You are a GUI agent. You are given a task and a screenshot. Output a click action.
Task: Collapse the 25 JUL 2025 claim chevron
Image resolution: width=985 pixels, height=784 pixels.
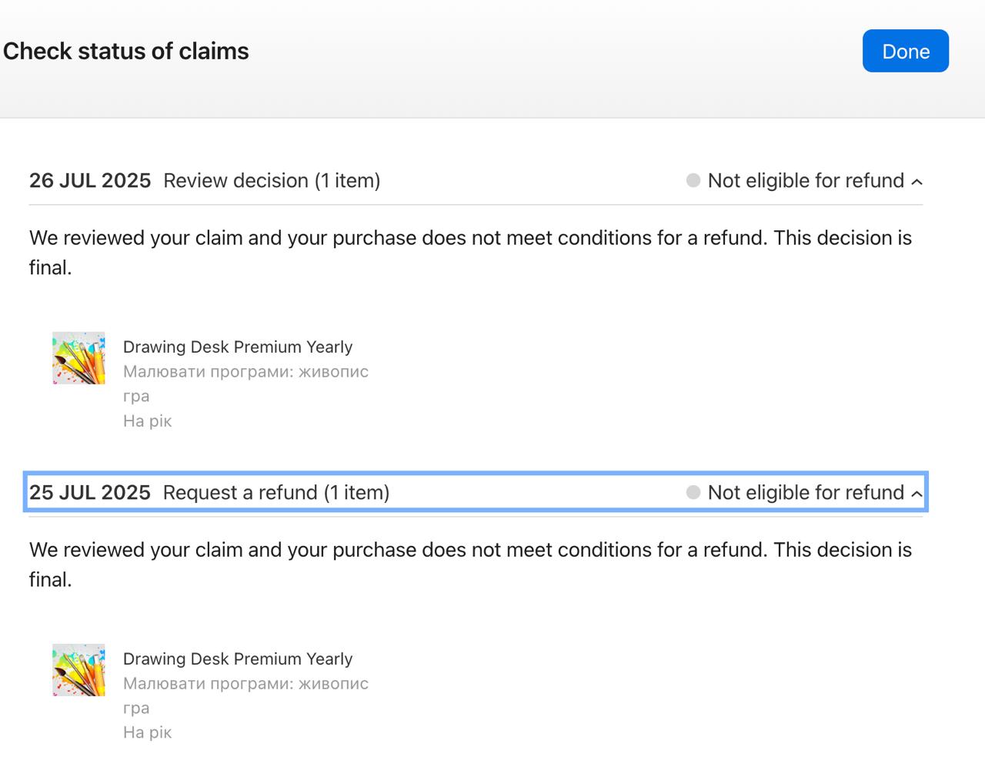pyautogui.click(x=917, y=494)
